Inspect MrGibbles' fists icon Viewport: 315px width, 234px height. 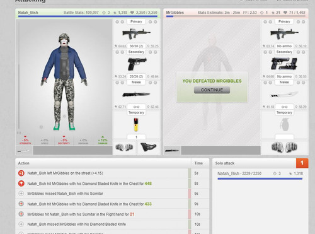(284, 147)
